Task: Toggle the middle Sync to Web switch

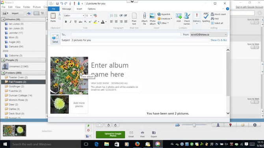Action: coord(255,47)
